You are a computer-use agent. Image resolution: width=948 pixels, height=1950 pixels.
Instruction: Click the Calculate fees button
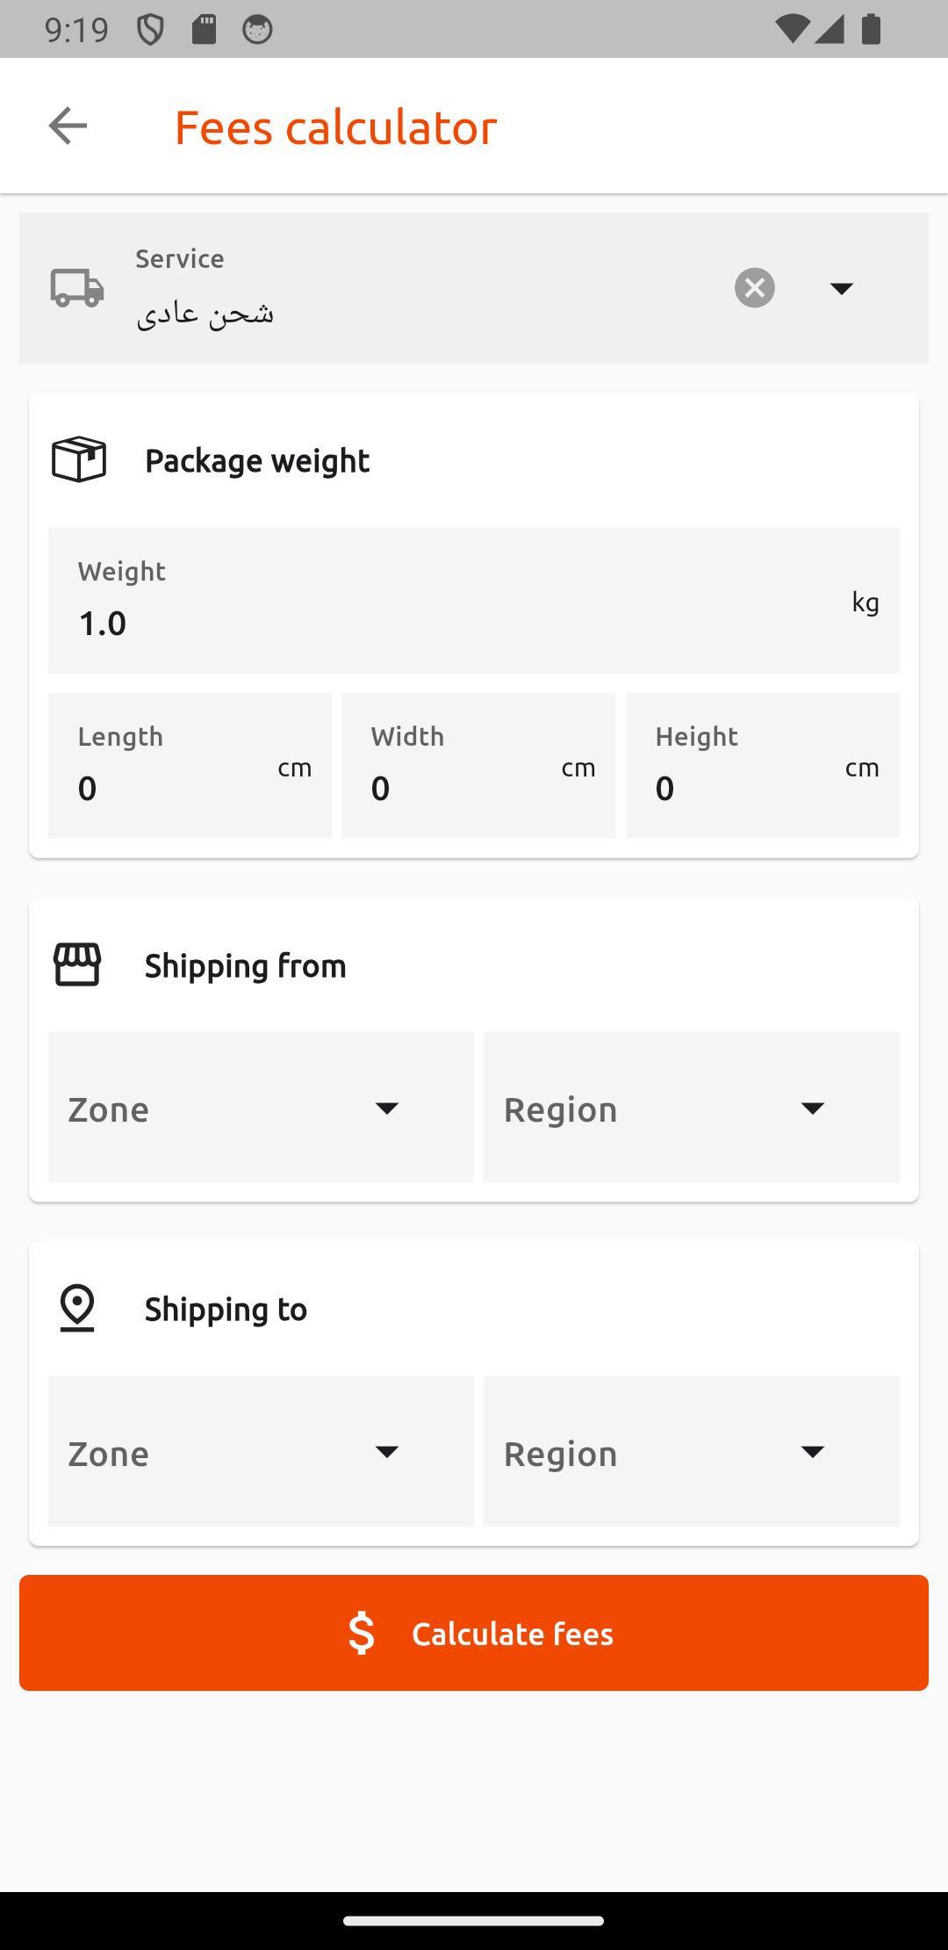point(474,1633)
